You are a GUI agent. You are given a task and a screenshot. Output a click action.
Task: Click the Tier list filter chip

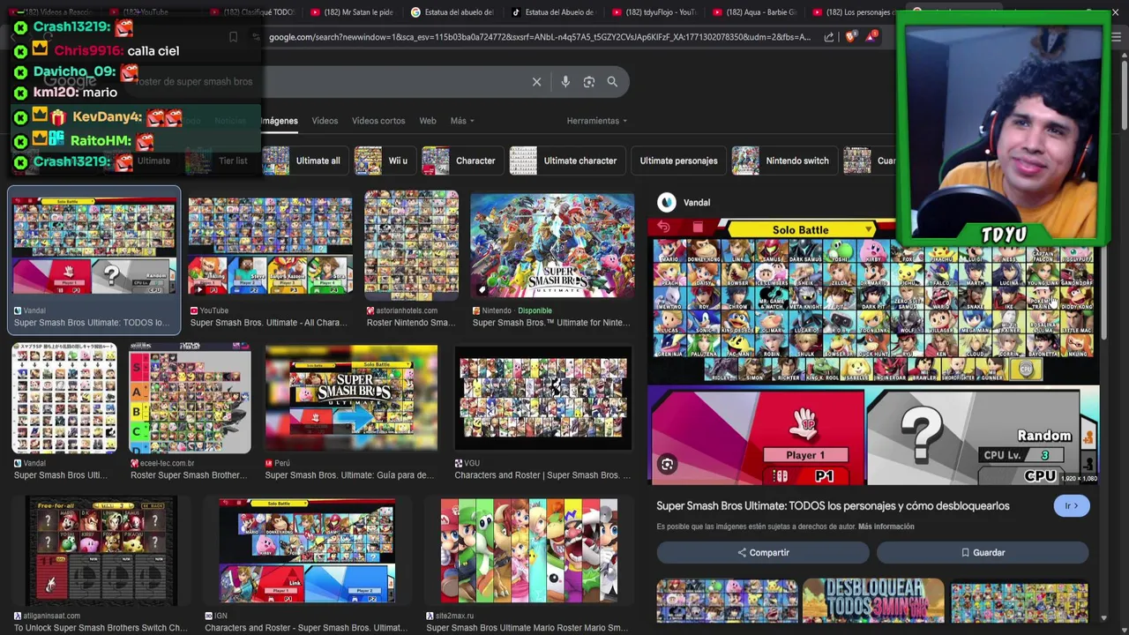[219, 161]
